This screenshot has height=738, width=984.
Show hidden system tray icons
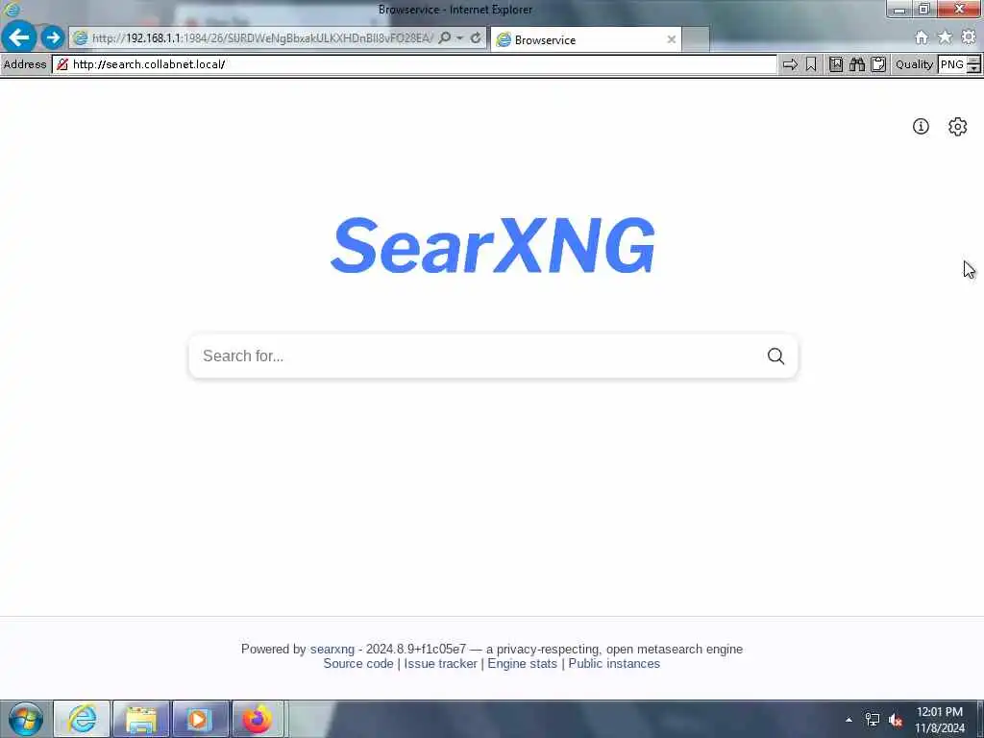pyautogui.click(x=849, y=720)
